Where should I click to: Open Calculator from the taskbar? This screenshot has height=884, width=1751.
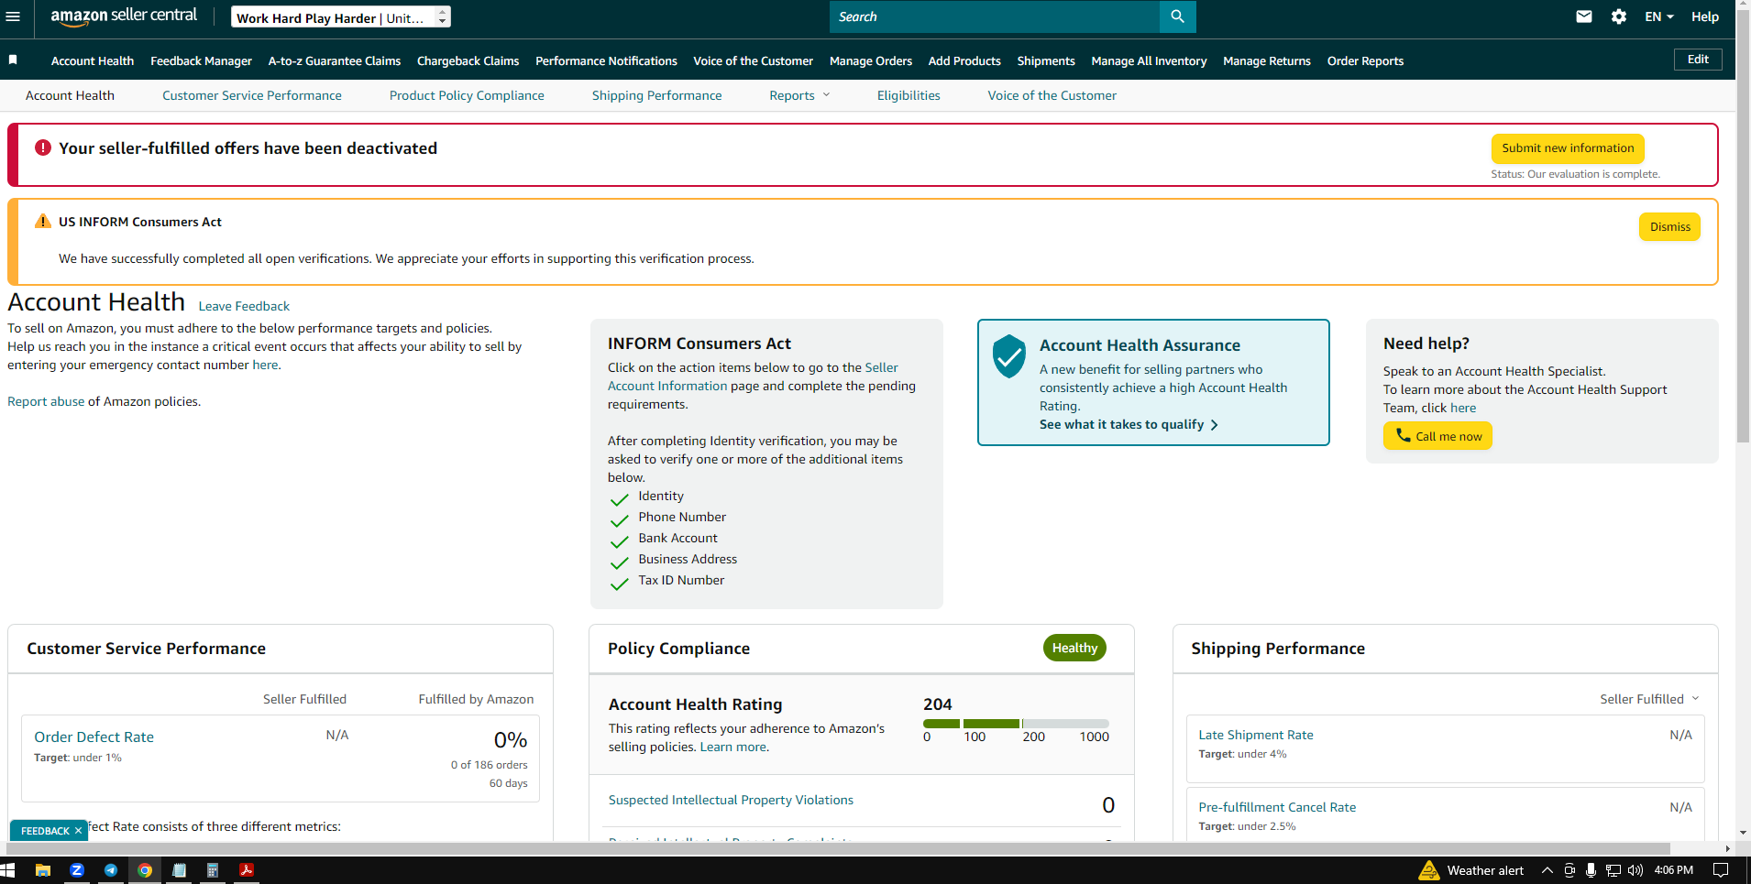[213, 870]
